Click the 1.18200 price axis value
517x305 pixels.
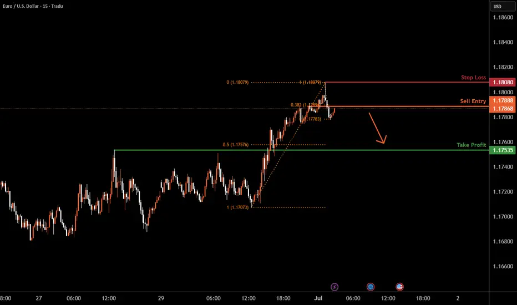[x=503, y=67]
